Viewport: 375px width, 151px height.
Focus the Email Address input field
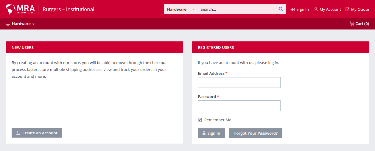point(239,82)
